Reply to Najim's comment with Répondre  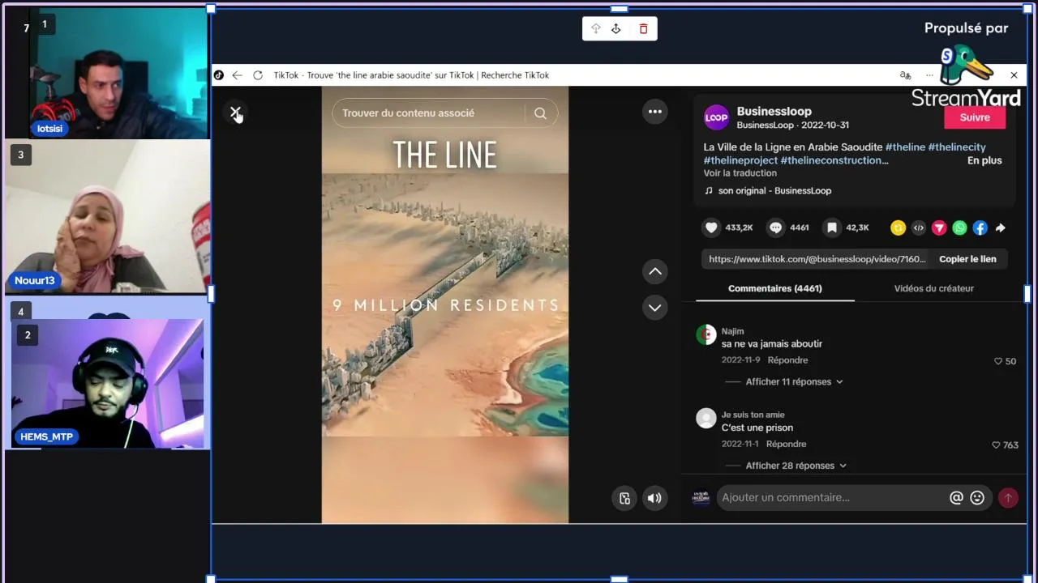[x=787, y=360]
